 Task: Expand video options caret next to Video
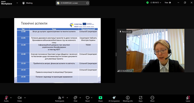click(x=25, y=98)
